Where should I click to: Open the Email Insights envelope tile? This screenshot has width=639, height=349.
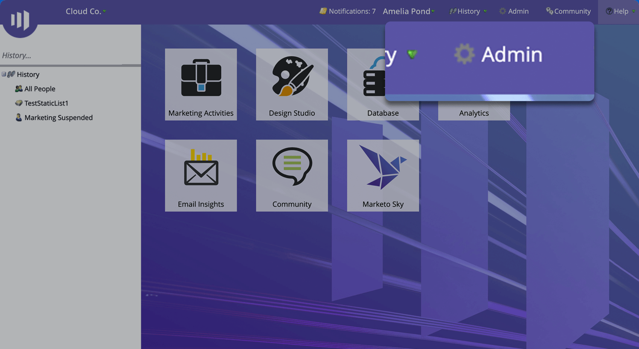pos(201,176)
